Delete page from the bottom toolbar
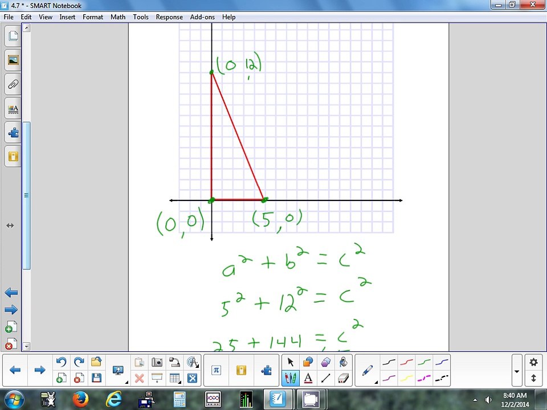547x410 pixels. coord(79,378)
